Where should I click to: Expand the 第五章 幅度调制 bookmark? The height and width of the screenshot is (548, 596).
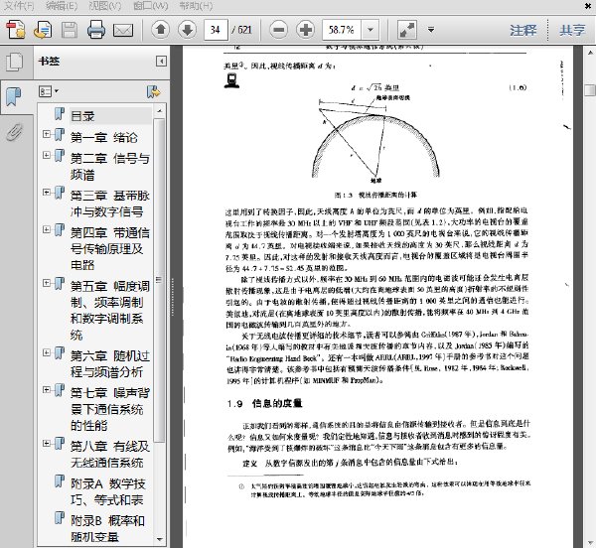click(x=47, y=283)
